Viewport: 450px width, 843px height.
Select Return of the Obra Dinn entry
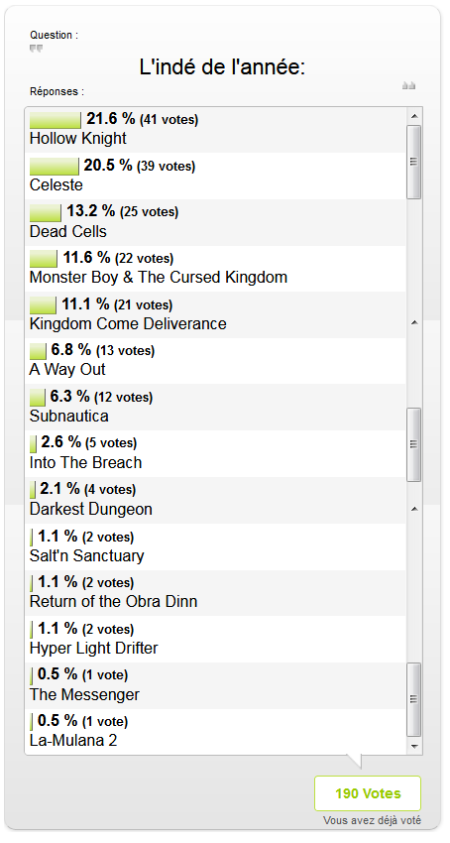tap(215, 593)
